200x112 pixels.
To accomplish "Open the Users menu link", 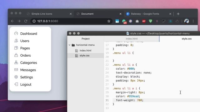I will point(25,41).
